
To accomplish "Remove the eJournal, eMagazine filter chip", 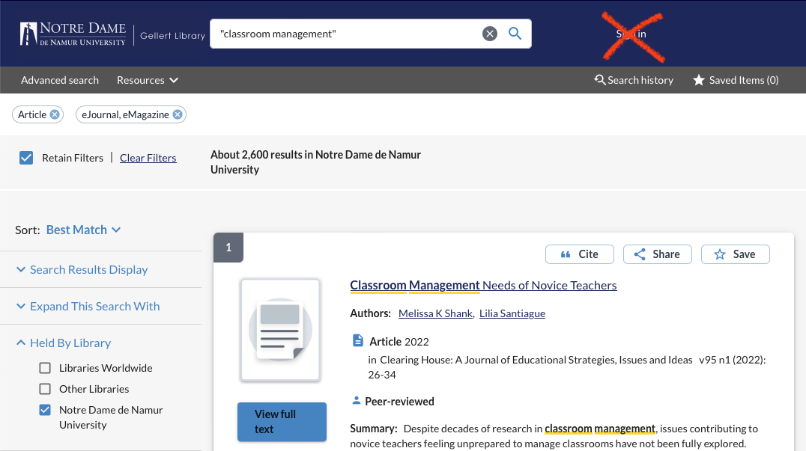I will pyautogui.click(x=178, y=114).
